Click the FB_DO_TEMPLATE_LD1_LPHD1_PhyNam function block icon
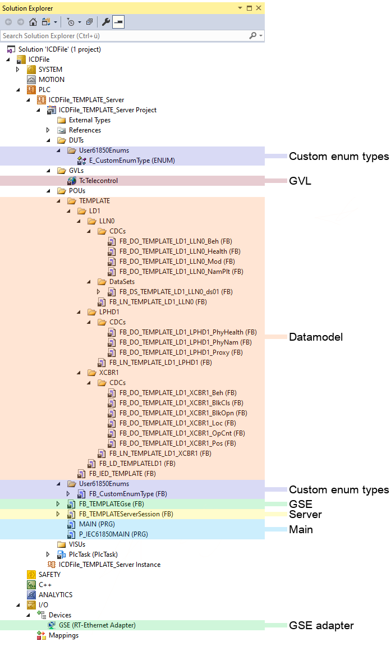The width and height of the screenshot is (391, 646). click(x=112, y=342)
